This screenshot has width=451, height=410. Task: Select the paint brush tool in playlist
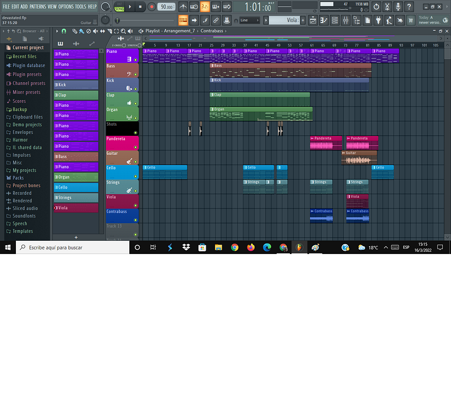82,31
